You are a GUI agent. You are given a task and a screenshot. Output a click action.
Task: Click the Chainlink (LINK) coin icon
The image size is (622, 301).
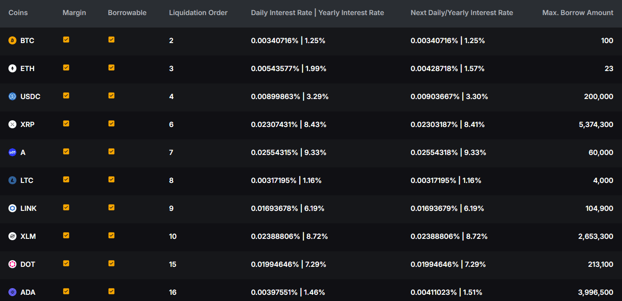pos(12,209)
